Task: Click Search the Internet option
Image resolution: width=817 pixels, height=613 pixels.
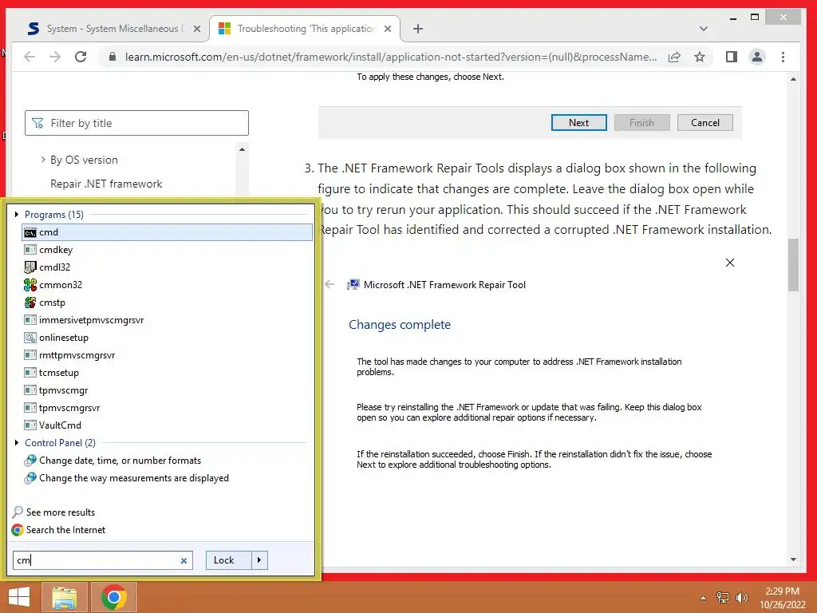Action: tap(58, 530)
